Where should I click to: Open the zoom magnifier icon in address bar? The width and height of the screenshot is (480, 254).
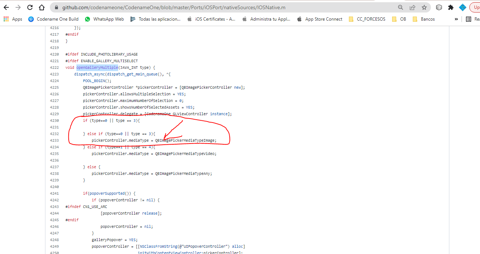pyautogui.click(x=401, y=7)
